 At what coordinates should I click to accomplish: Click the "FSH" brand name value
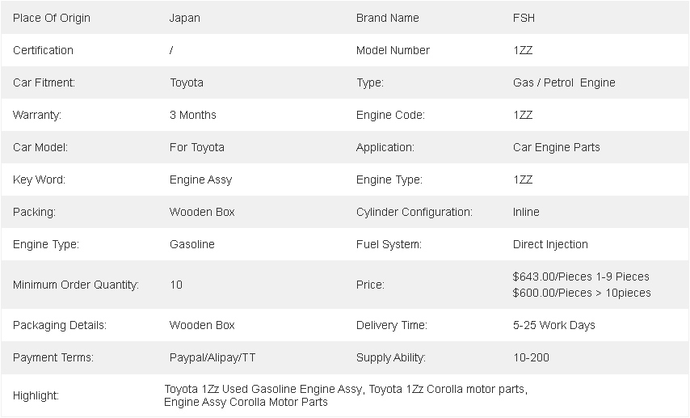click(524, 18)
